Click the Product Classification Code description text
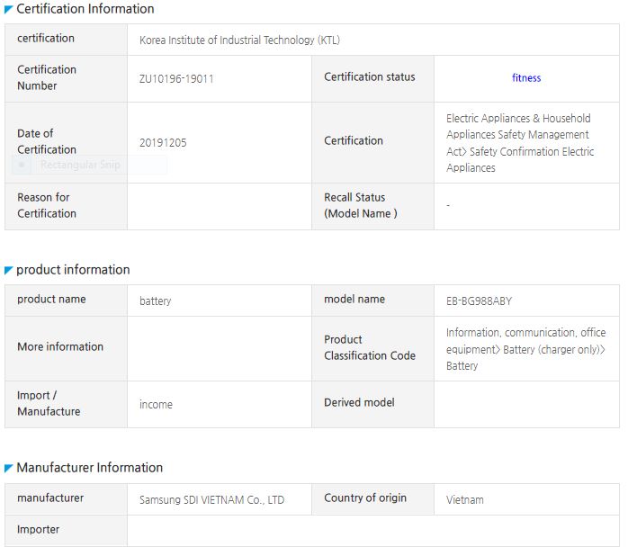Viewport: 628px width, 556px height. click(x=525, y=349)
